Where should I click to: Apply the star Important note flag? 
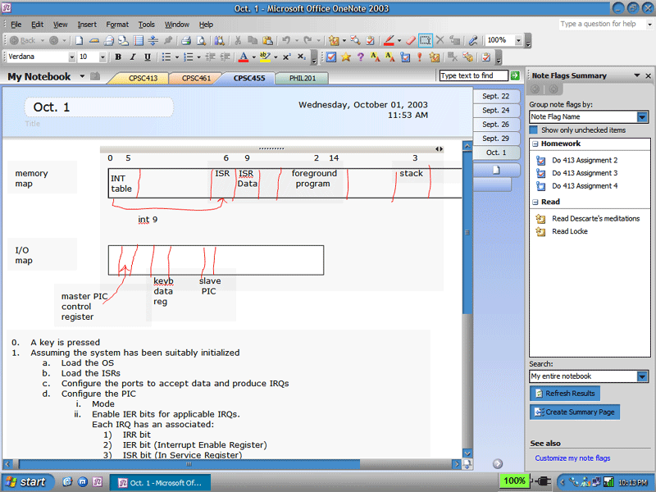(x=345, y=57)
